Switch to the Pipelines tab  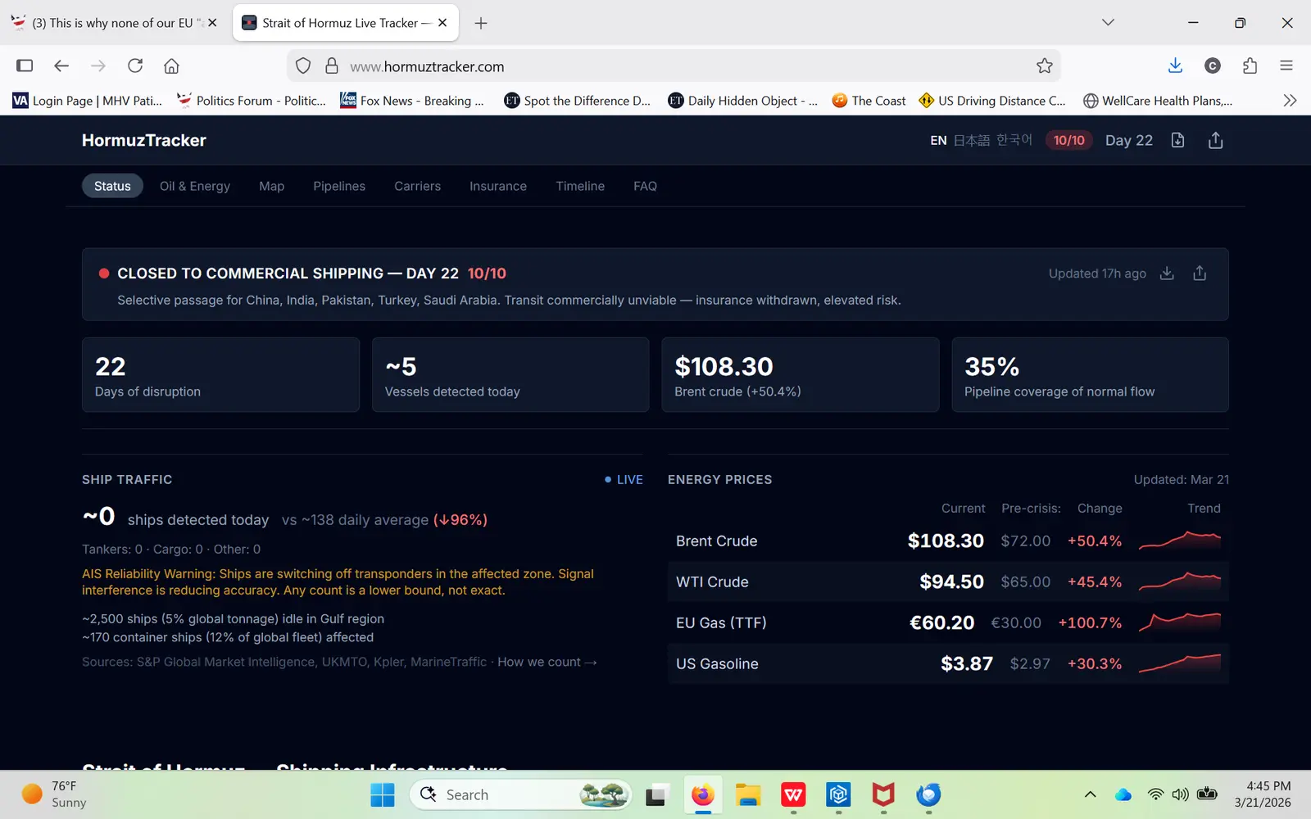coord(339,187)
